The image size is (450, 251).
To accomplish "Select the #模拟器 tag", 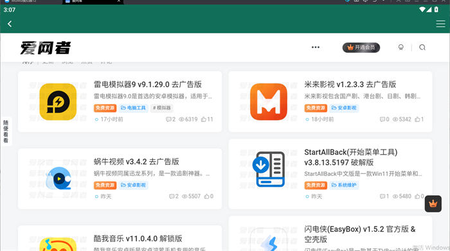I will 162,108.
